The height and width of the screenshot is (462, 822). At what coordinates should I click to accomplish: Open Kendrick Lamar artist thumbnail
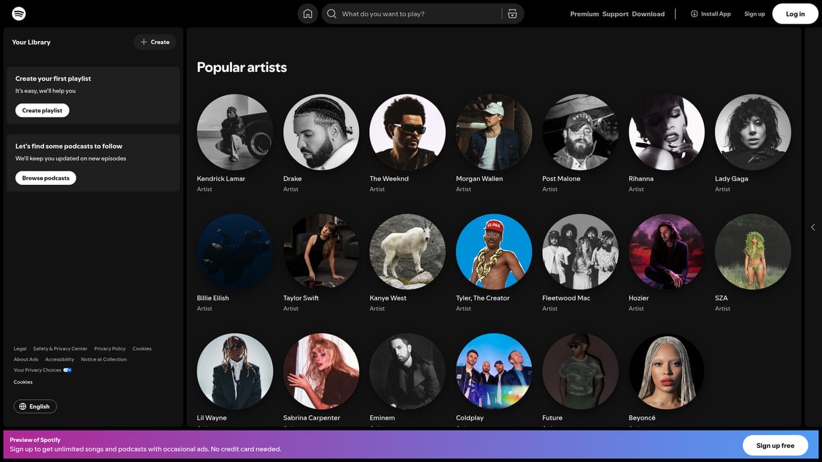(x=235, y=132)
